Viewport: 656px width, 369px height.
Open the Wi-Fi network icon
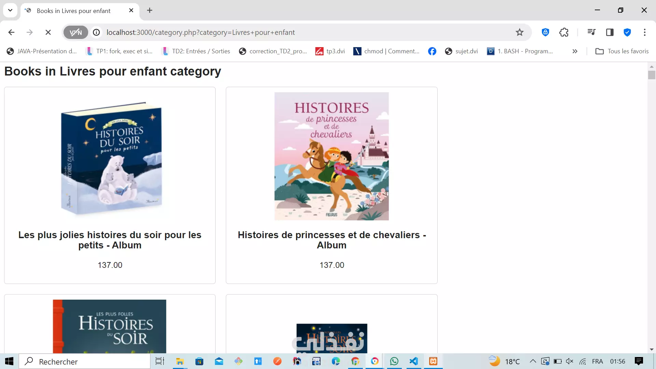pos(583,361)
